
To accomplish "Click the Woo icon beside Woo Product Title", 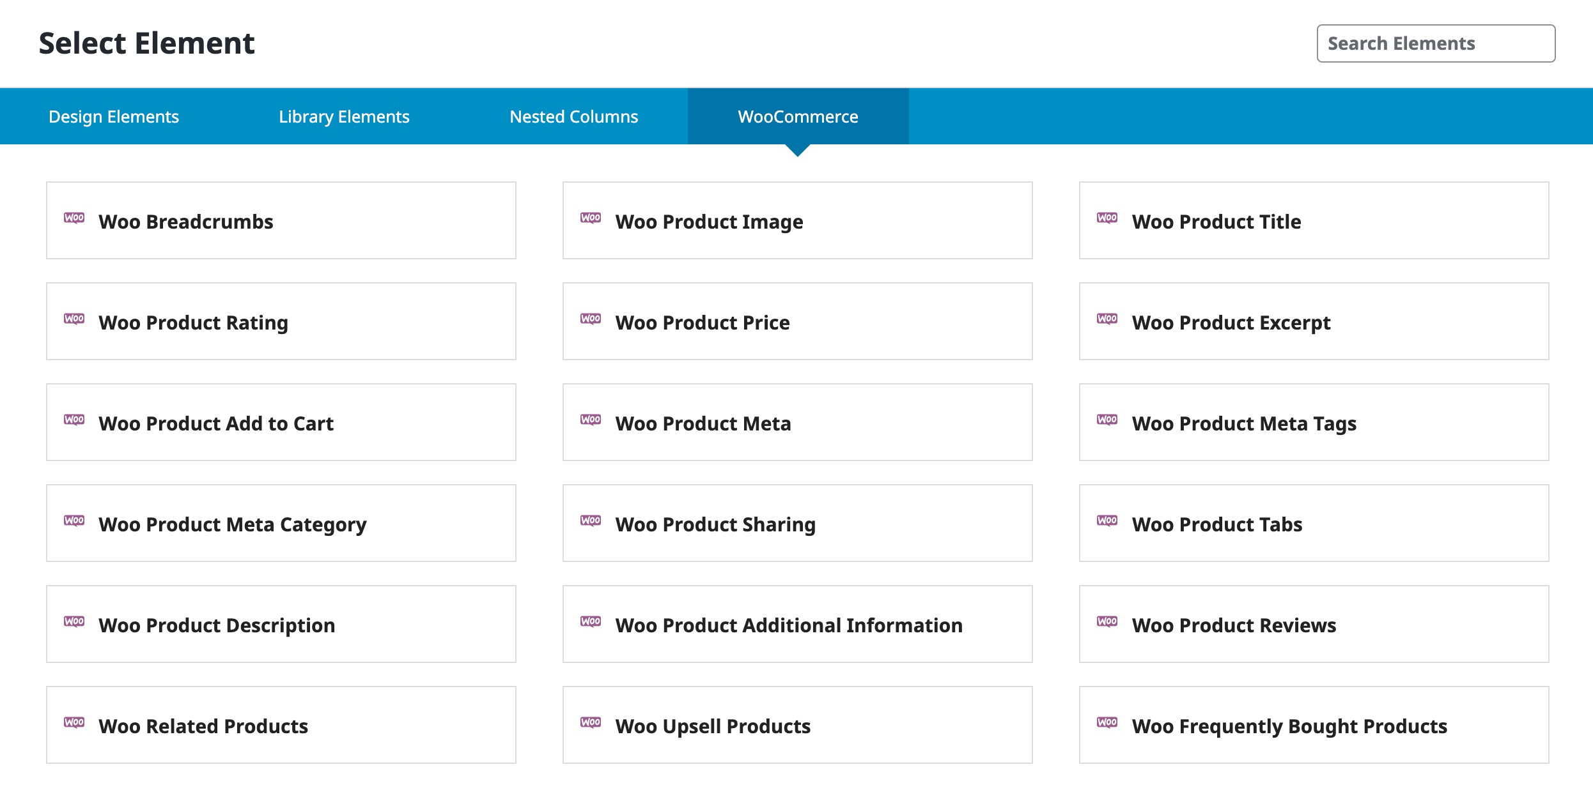I will [1107, 218].
